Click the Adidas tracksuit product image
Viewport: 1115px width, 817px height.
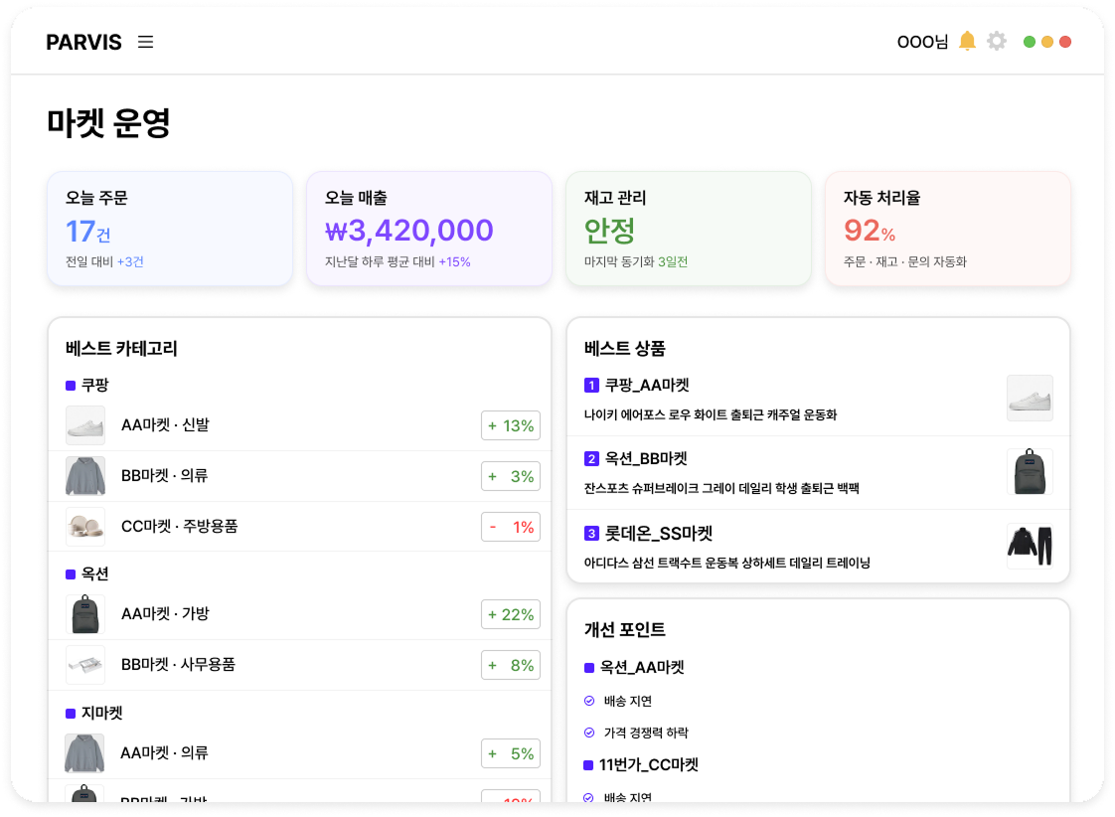click(x=1030, y=546)
